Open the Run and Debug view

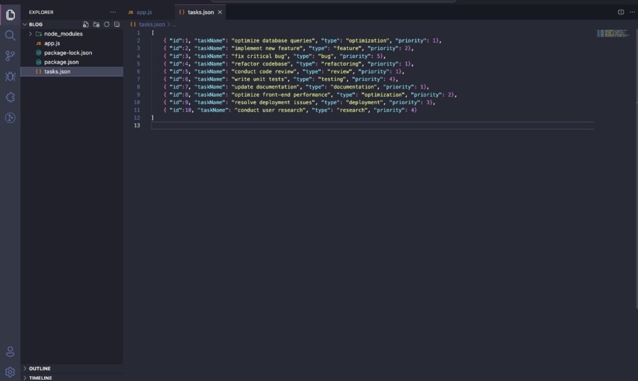[10, 77]
